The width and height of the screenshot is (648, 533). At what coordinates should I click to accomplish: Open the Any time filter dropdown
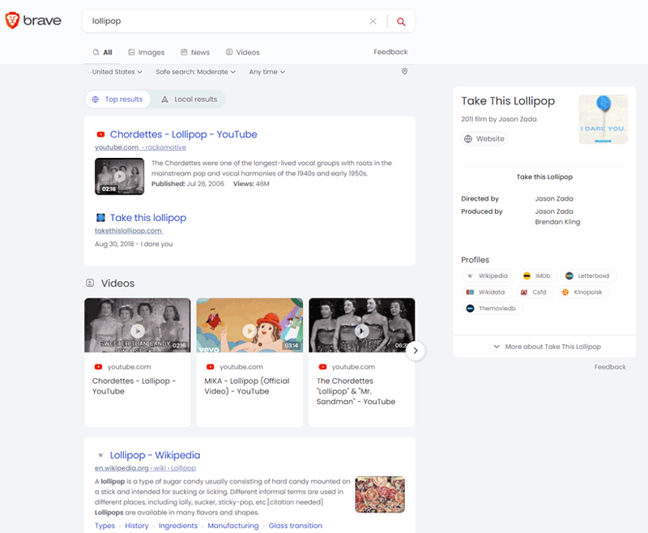(x=266, y=72)
